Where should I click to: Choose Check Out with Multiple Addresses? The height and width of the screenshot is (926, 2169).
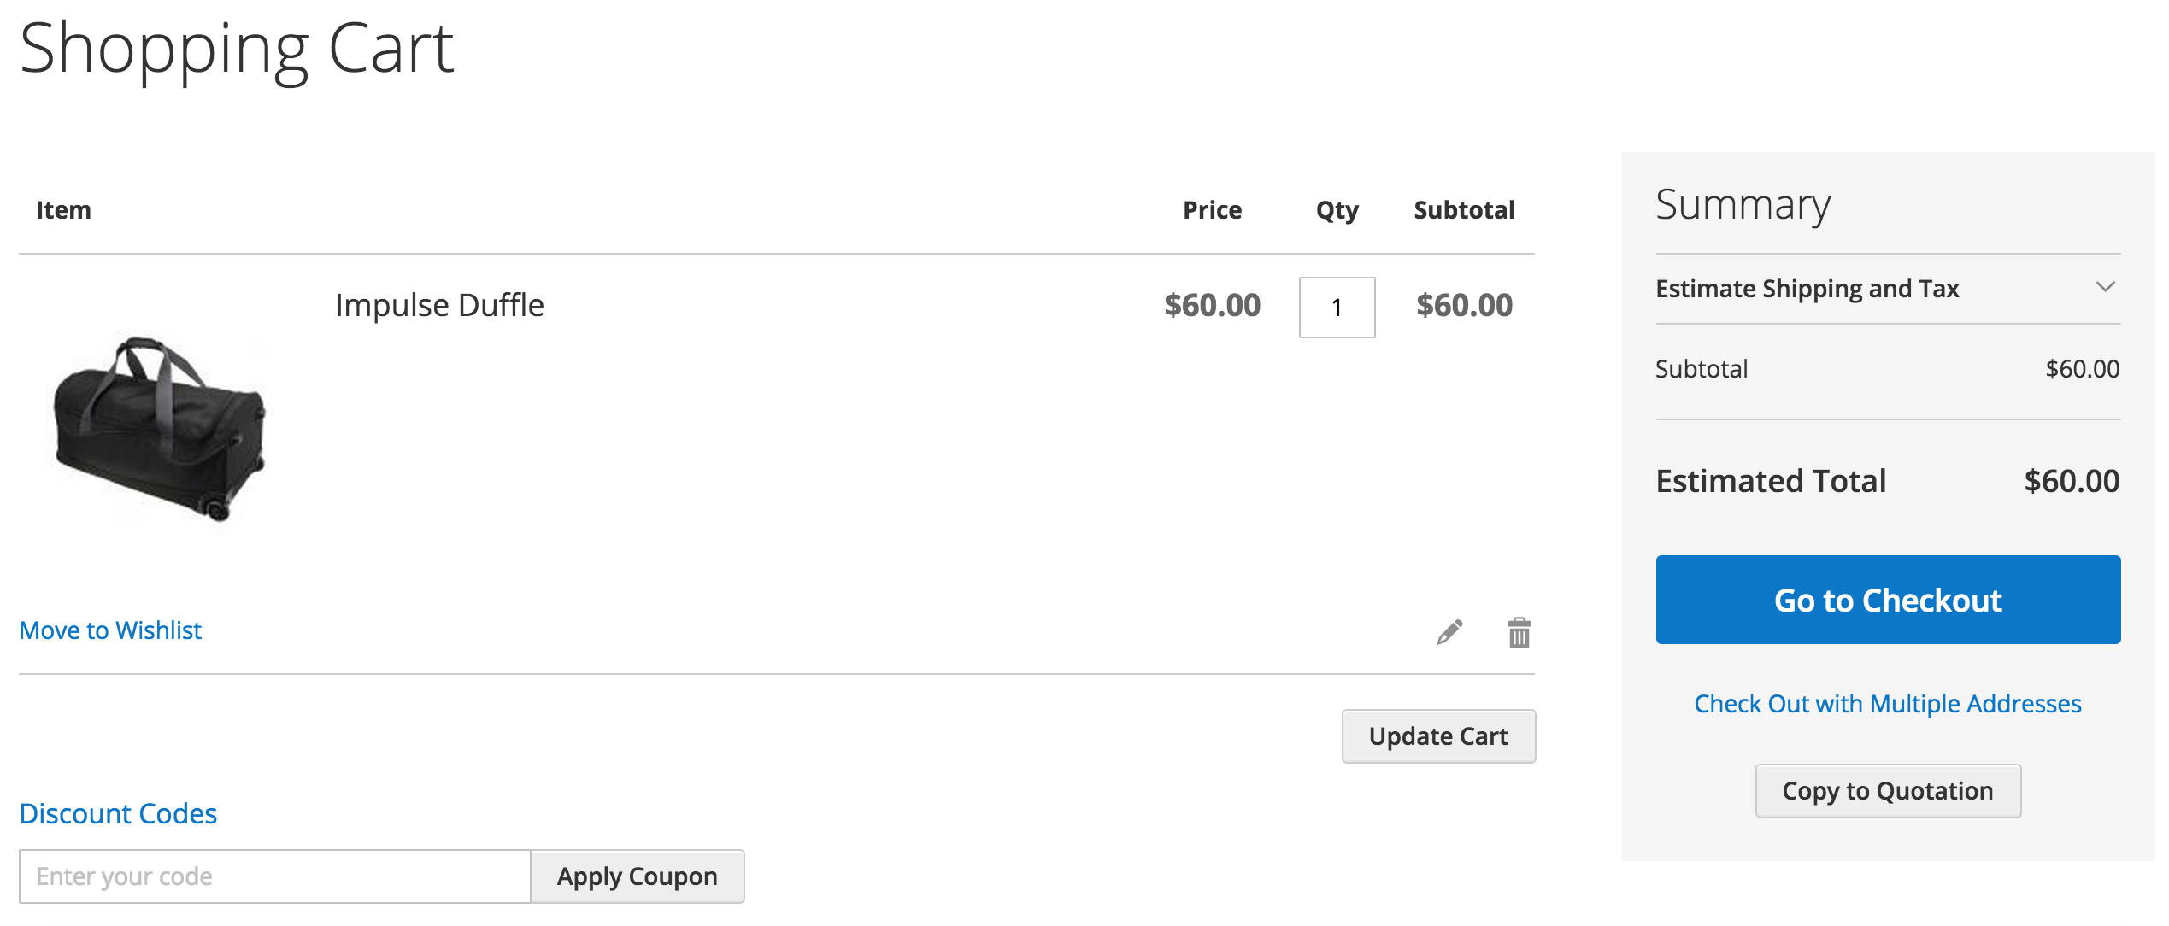click(x=1888, y=704)
